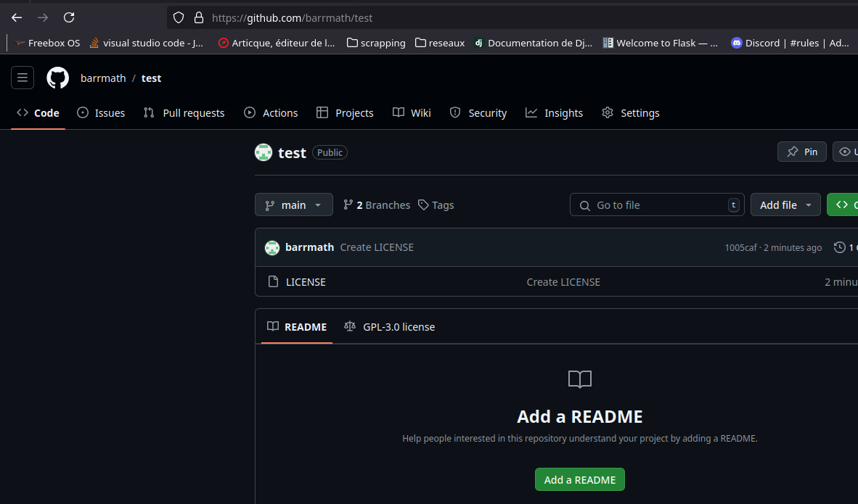Click the hamburger navigation icon
Screen dimensions: 858x504
click(x=23, y=78)
